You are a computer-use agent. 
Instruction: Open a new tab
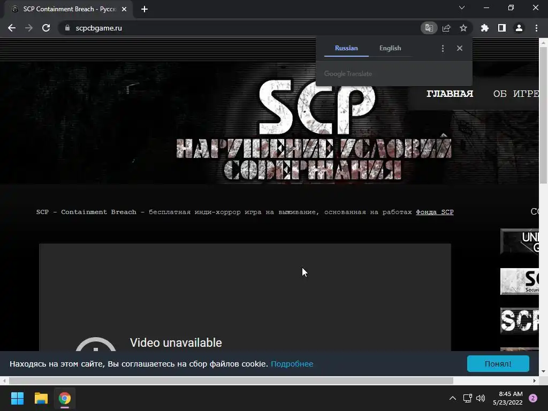144,9
